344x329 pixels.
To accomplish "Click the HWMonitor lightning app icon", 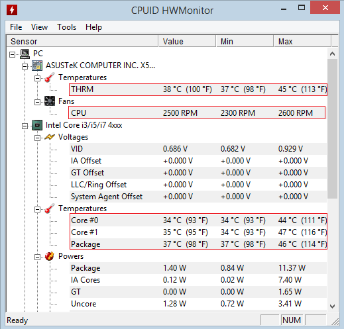I will click(12, 10).
